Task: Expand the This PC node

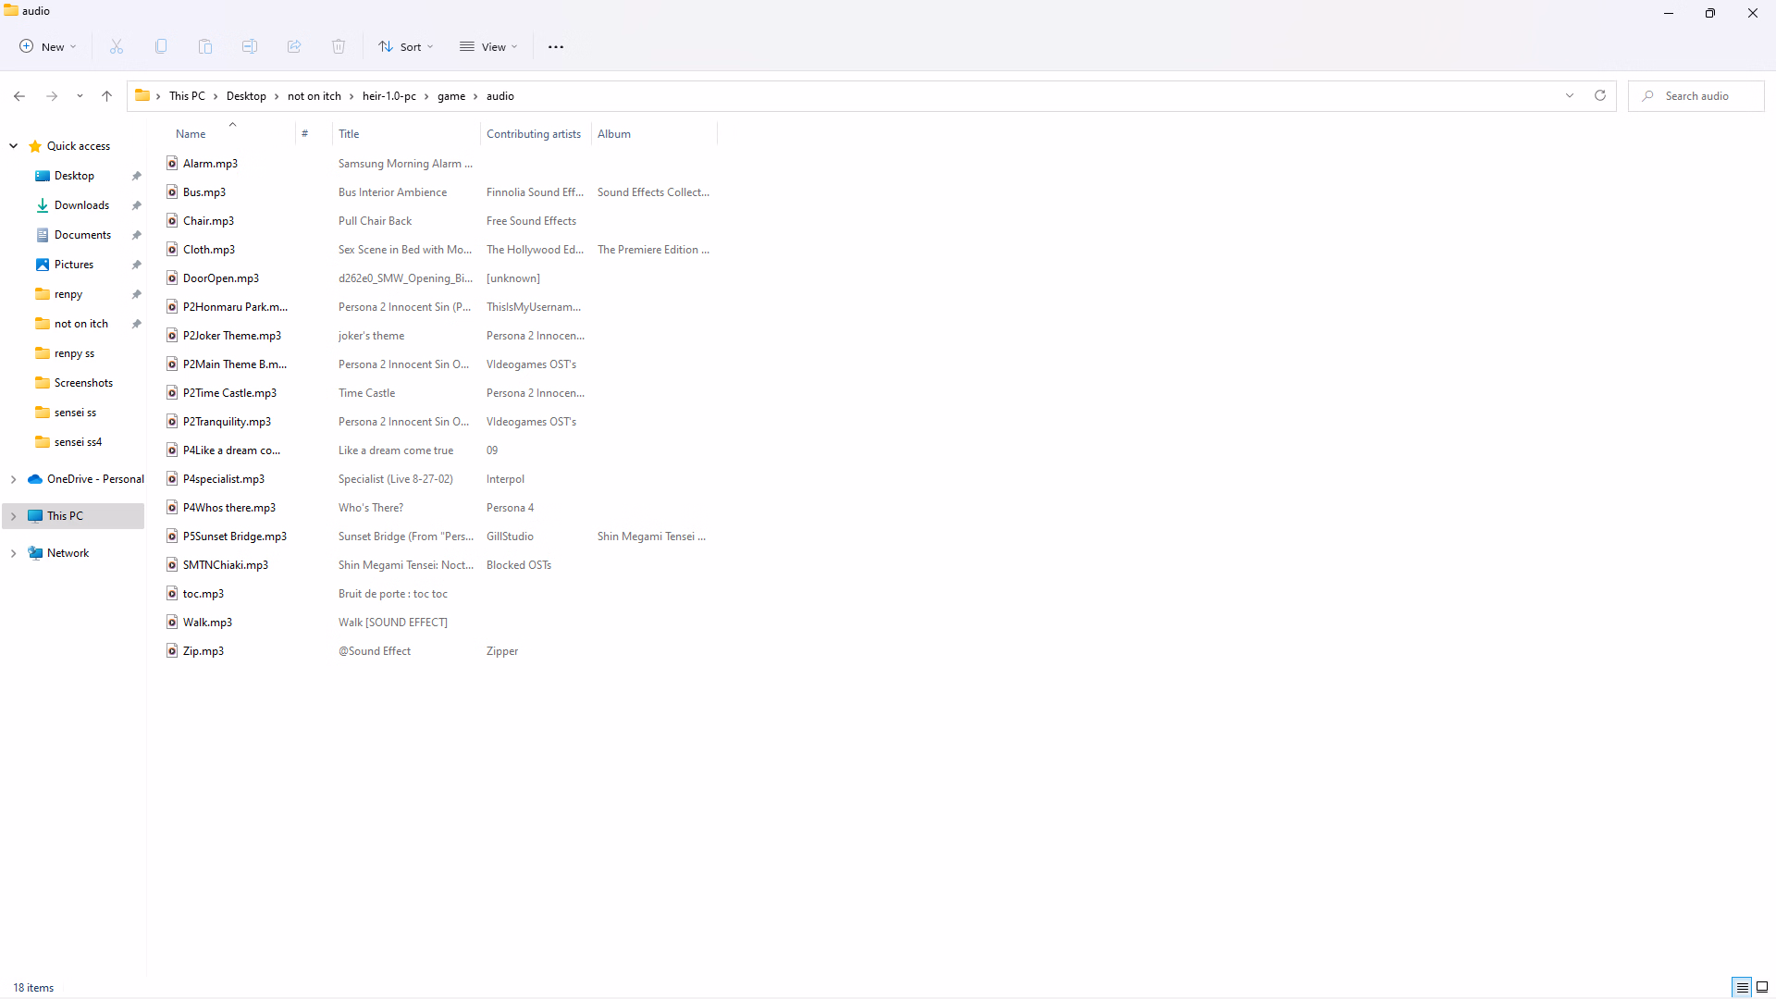Action: pos(14,516)
